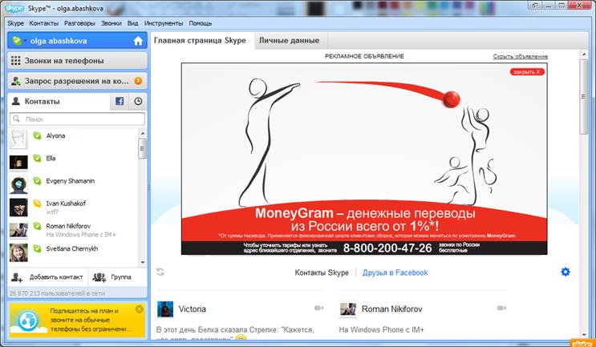Screen dimensions: 596x347
Task: Open the Skype menu
Action: 15,23
